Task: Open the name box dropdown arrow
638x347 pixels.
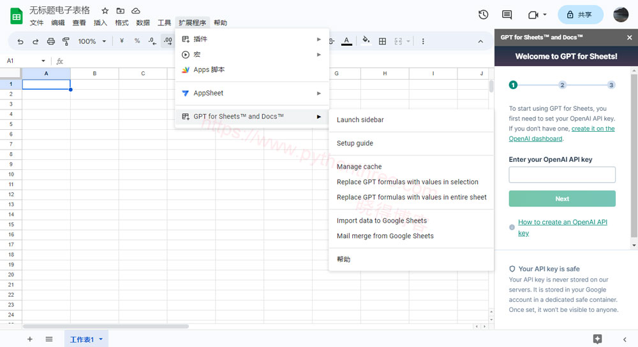Action: point(43,61)
